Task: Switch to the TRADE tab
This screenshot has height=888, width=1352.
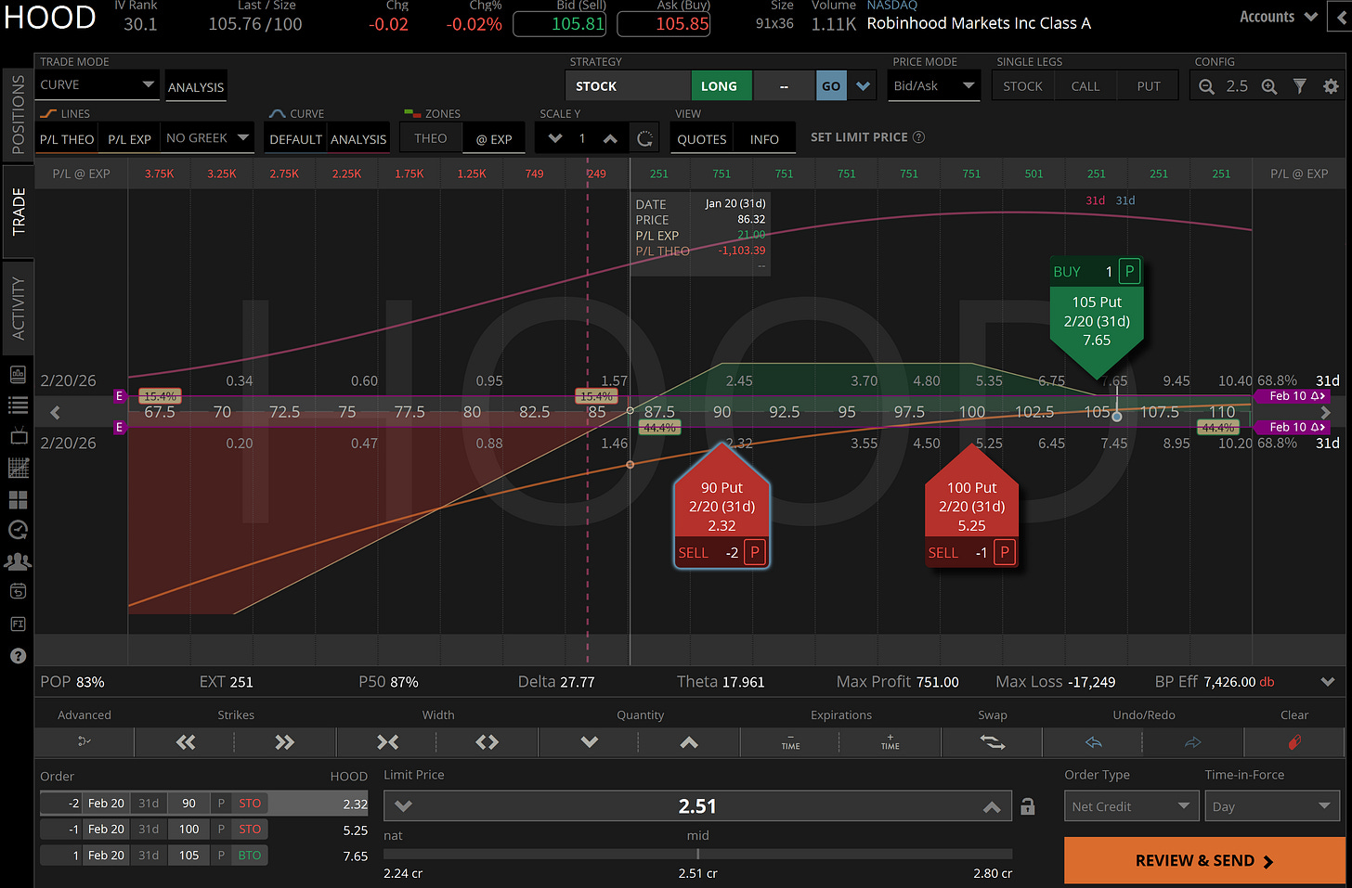Action: [18, 212]
